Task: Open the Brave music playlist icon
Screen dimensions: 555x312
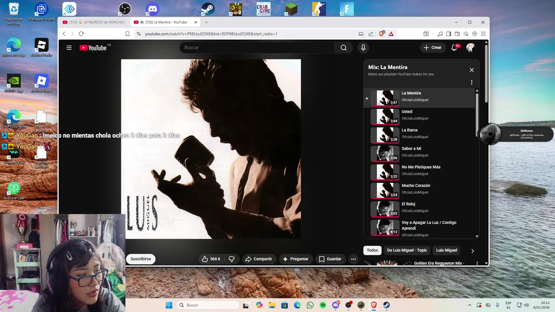Action: (440, 34)
